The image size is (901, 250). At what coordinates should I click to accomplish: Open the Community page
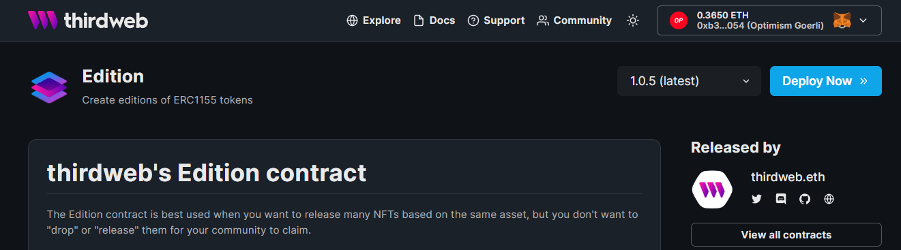pos(574,20)
